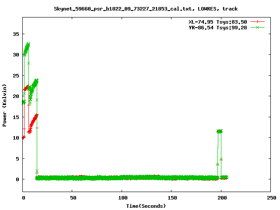The image size is (280, 210).
Task: Click the red data ramp near 15 Kelvin
Action: pos(33,122)
